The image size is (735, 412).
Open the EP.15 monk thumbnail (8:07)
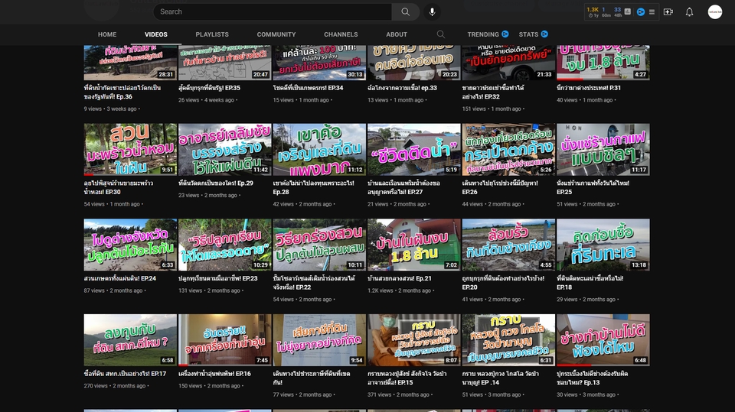414,340
